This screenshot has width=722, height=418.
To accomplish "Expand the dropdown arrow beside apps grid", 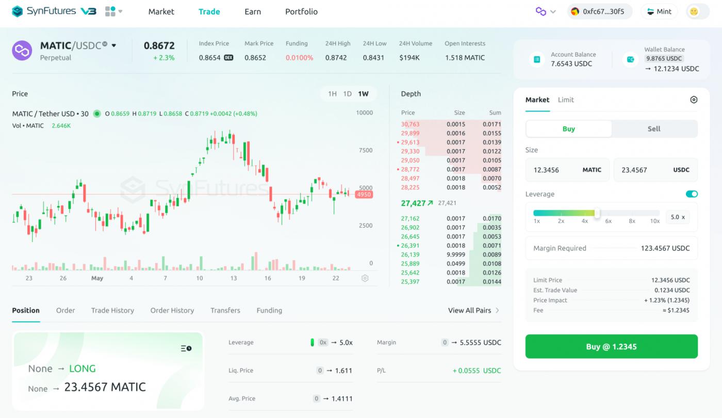I will point(121,11).
